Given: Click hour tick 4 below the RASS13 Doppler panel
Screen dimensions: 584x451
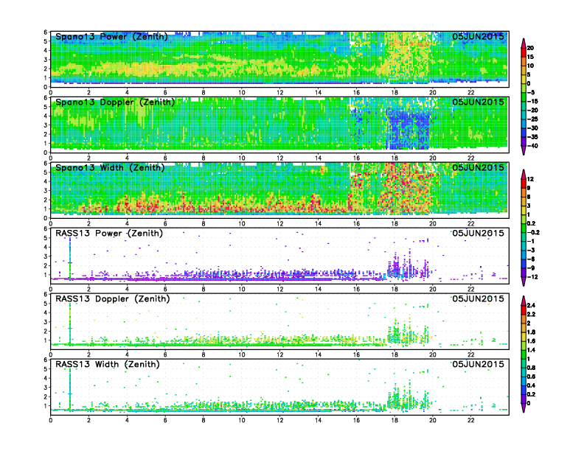Looking at the screenshot, I should 127,354.
